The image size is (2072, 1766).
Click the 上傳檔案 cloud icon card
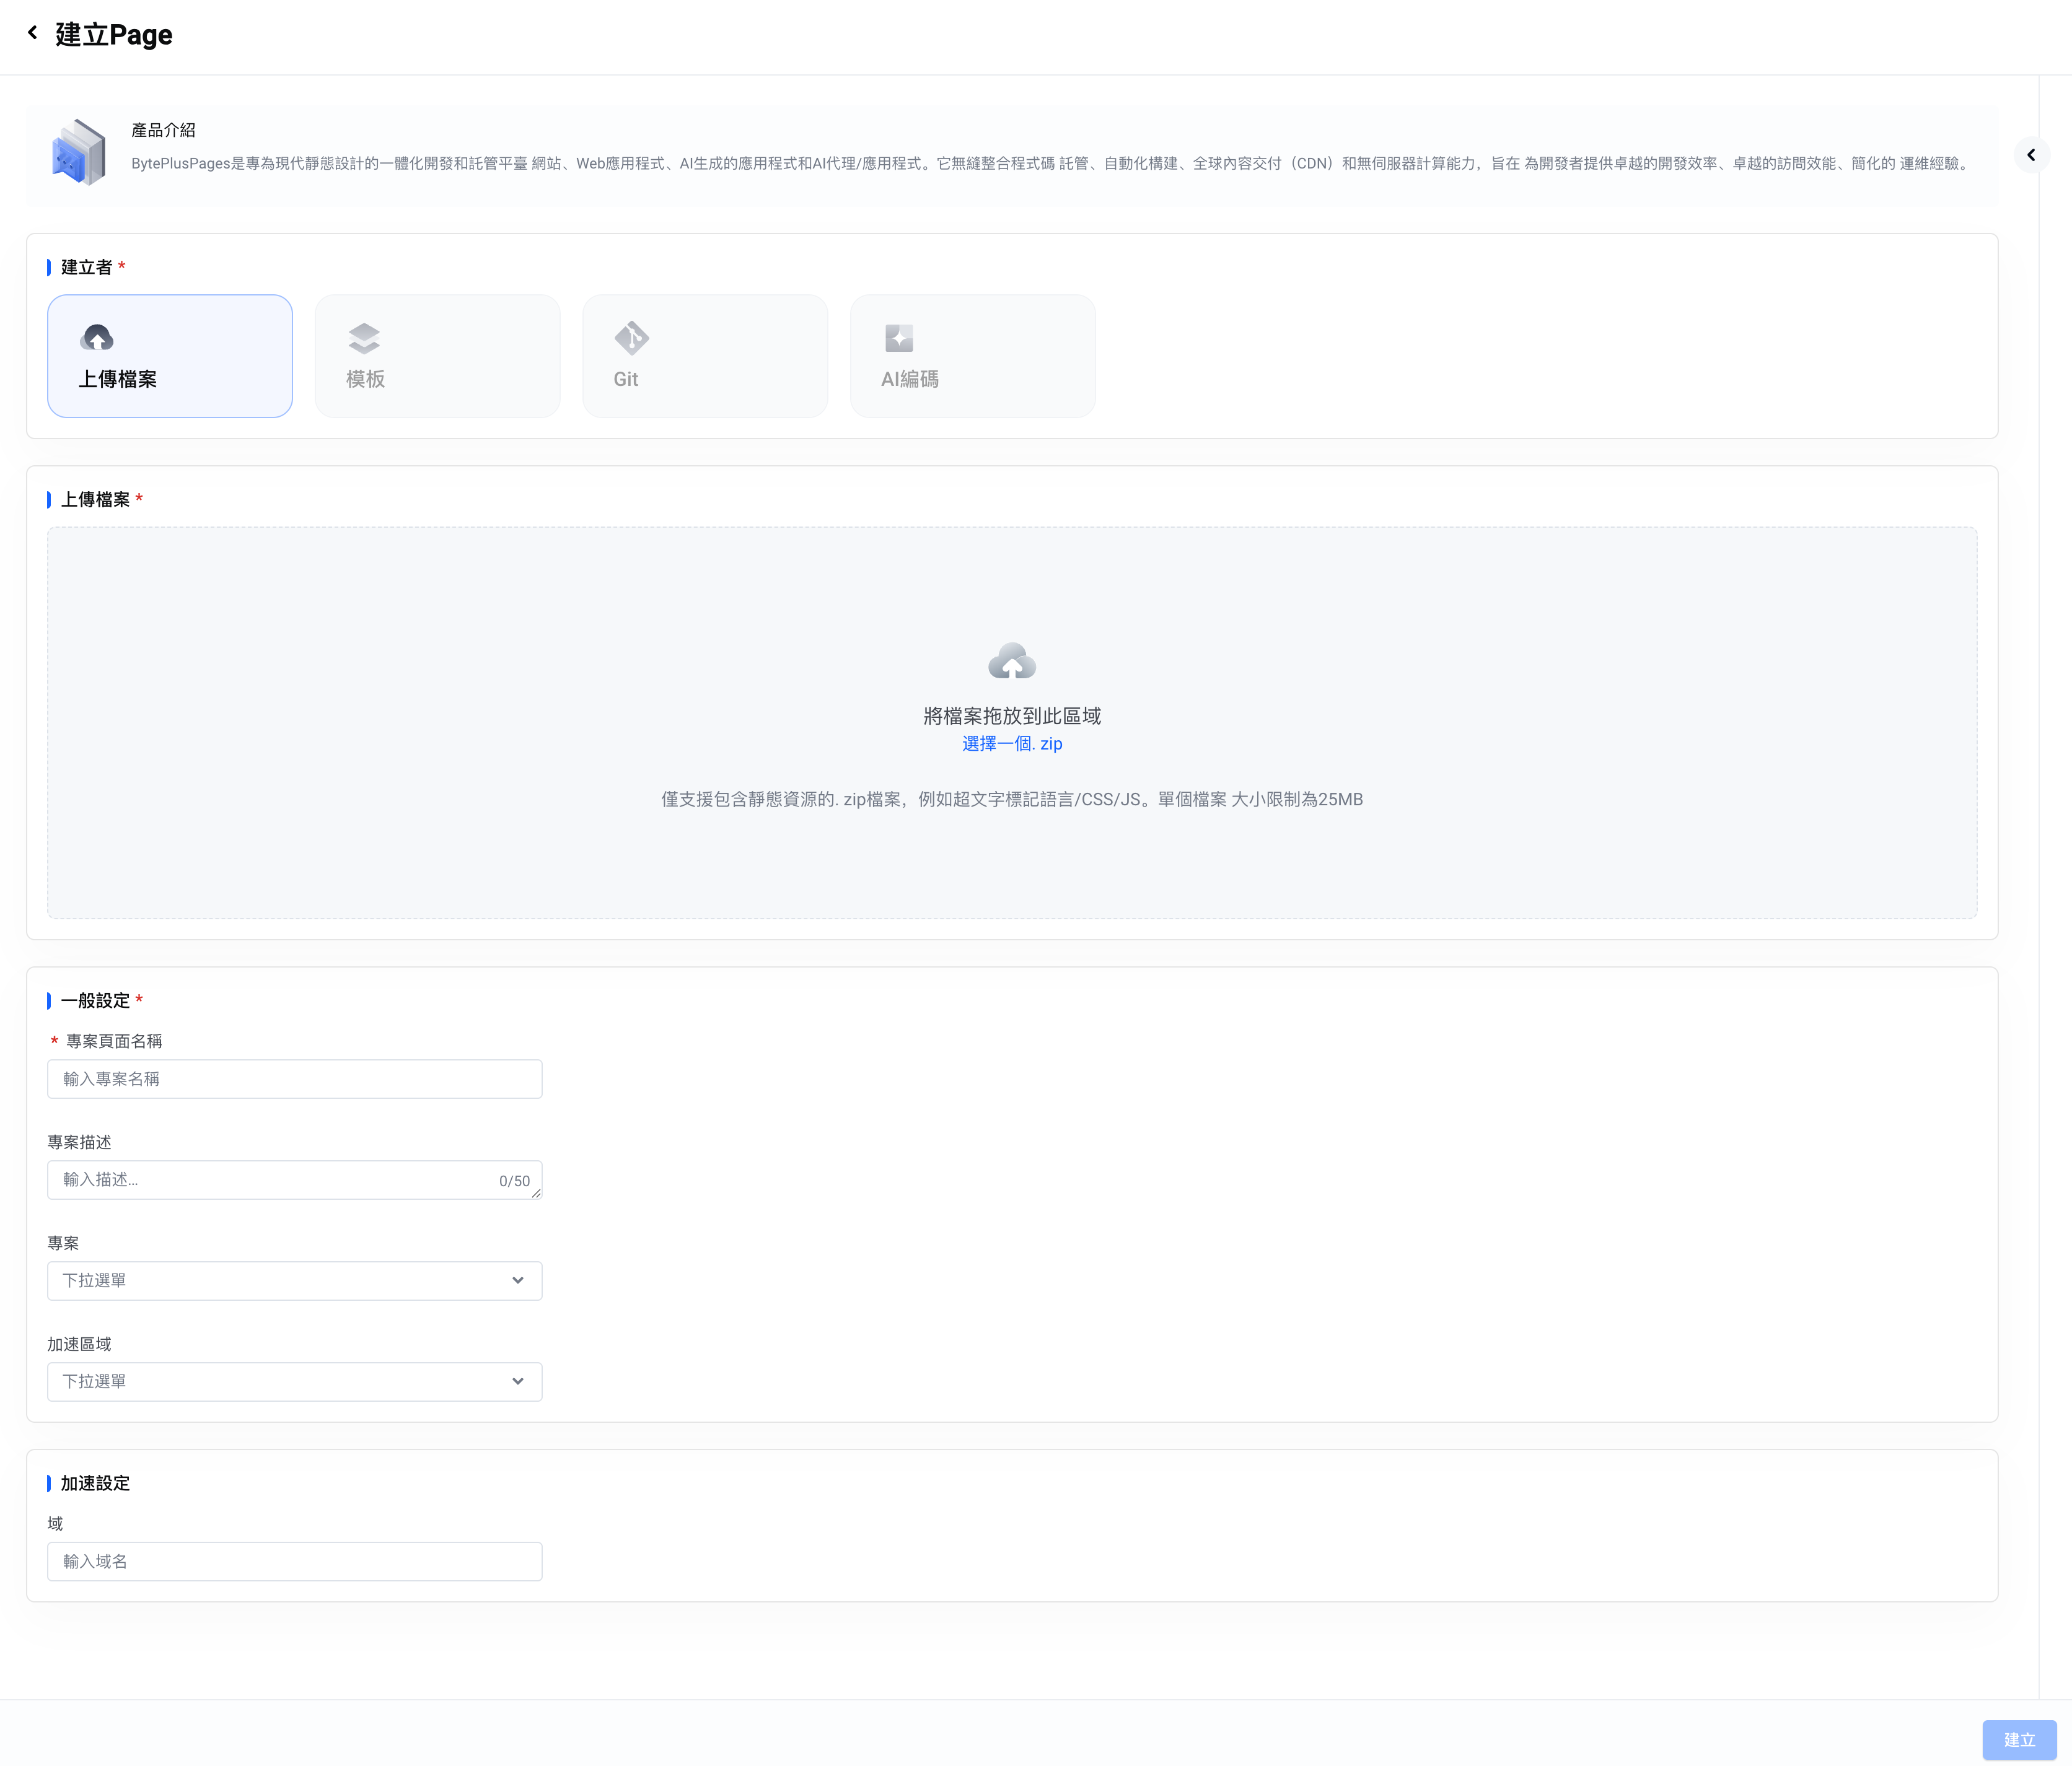pyautogui.click(x=97, y=338)
